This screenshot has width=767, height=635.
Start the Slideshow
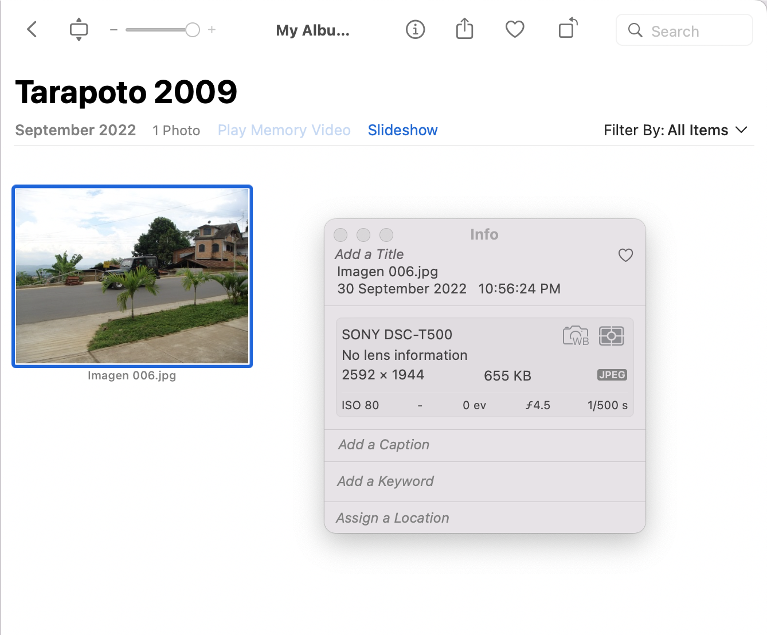(x=403, y=130)
